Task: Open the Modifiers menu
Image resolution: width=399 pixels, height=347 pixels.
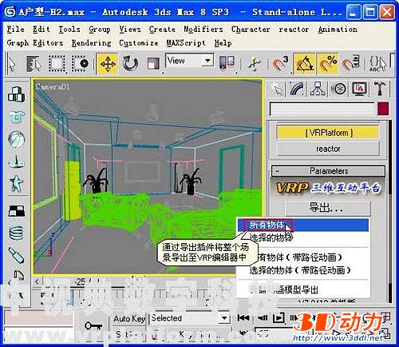Action: click(x=203, y=29)
